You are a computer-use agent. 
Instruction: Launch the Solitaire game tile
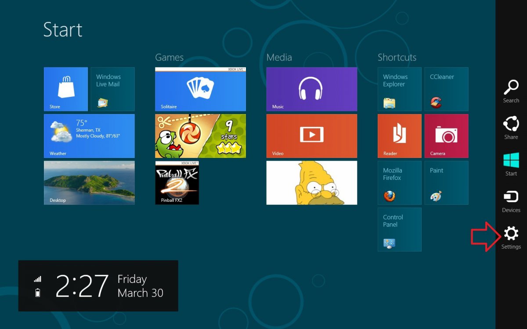coord(200,89)
